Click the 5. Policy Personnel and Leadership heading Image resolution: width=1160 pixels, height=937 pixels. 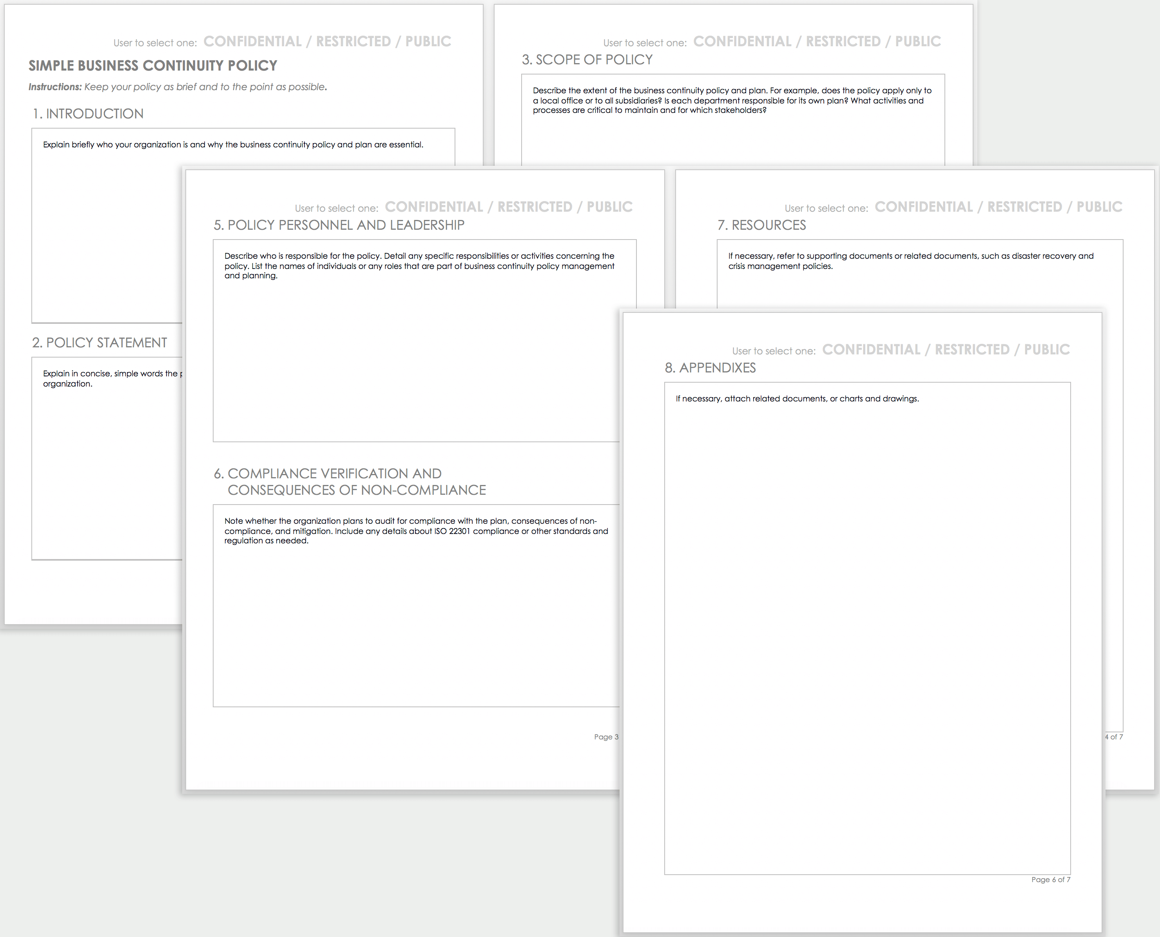pos(339,225)
